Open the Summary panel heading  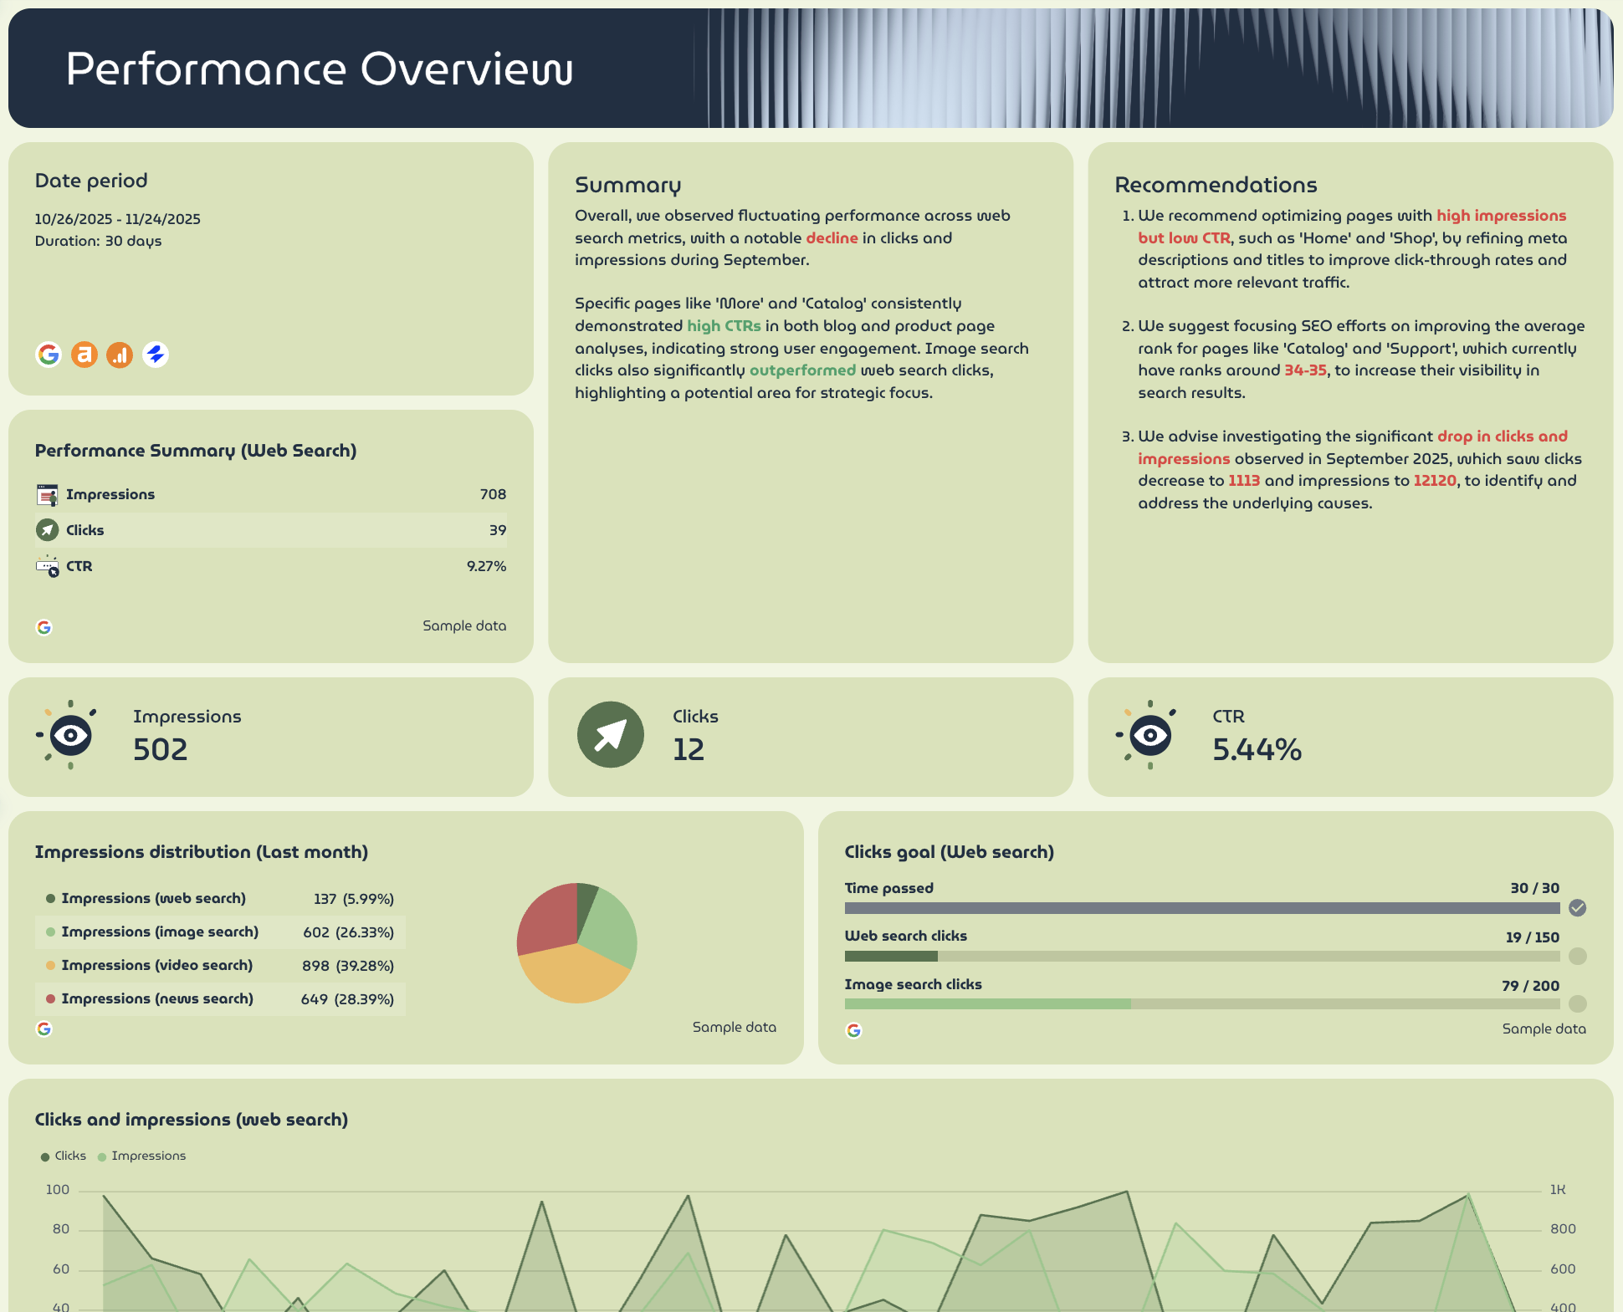coord(627,185)
